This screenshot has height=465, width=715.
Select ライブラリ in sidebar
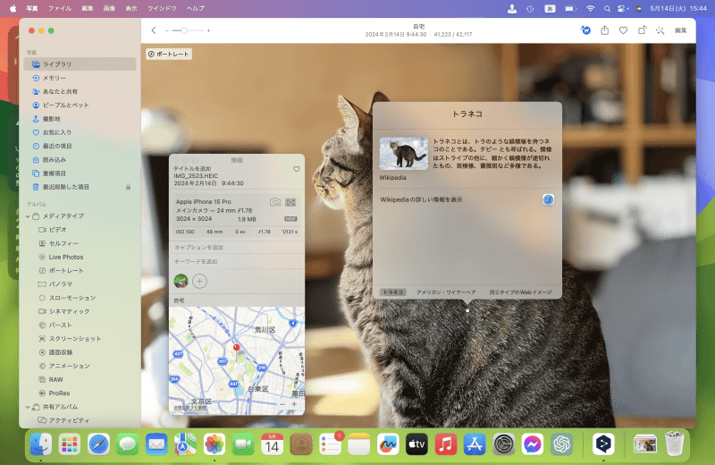point(80,64)
